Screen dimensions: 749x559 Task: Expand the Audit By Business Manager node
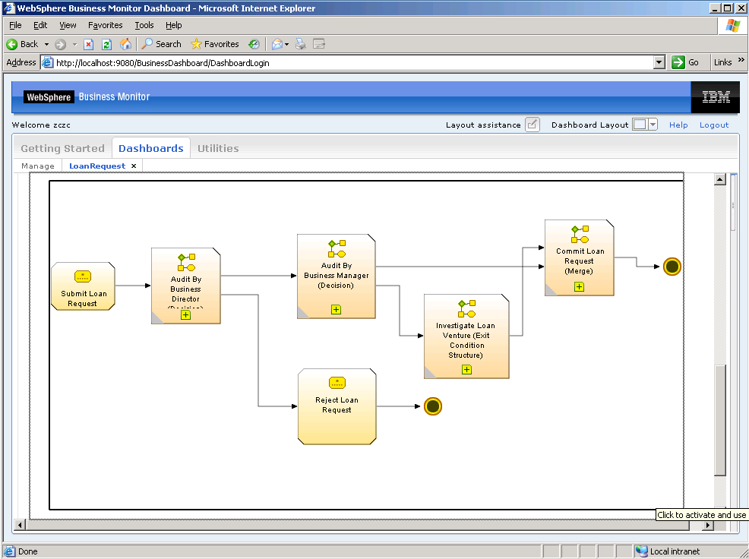point(336,309)
